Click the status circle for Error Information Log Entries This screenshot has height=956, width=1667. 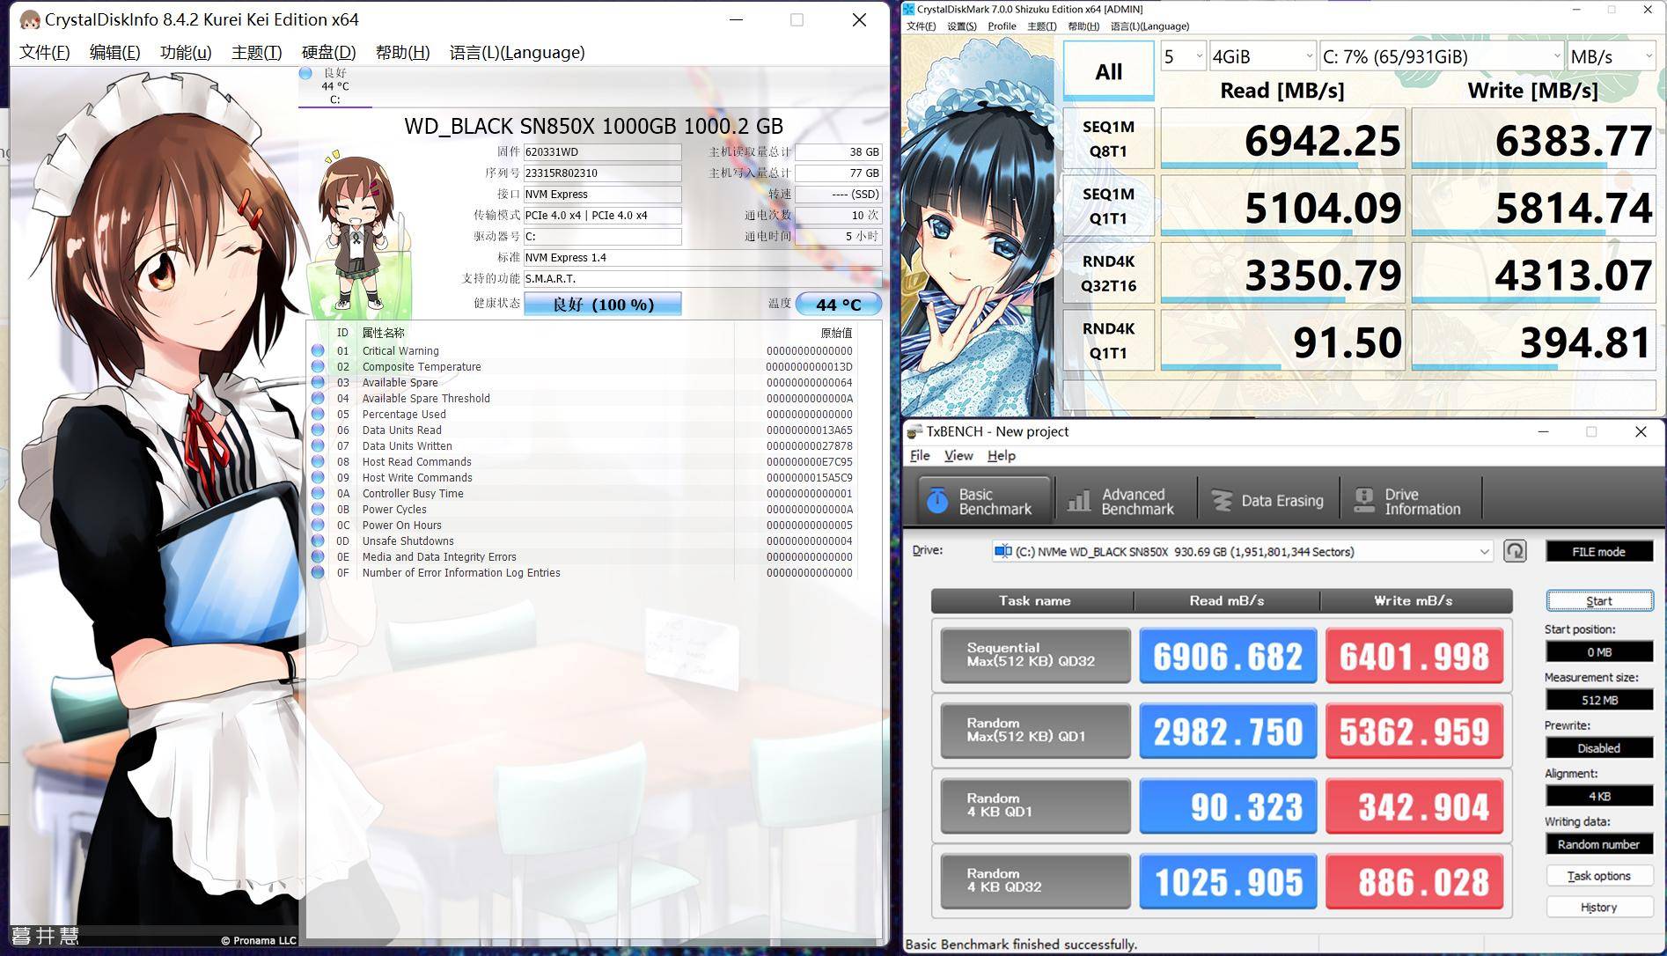coord(318,572)
